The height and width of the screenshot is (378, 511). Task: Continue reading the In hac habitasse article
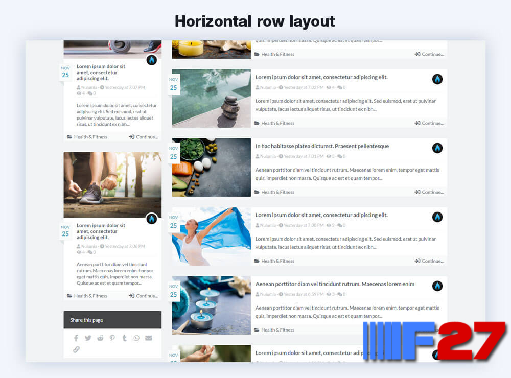click(429, 192)
